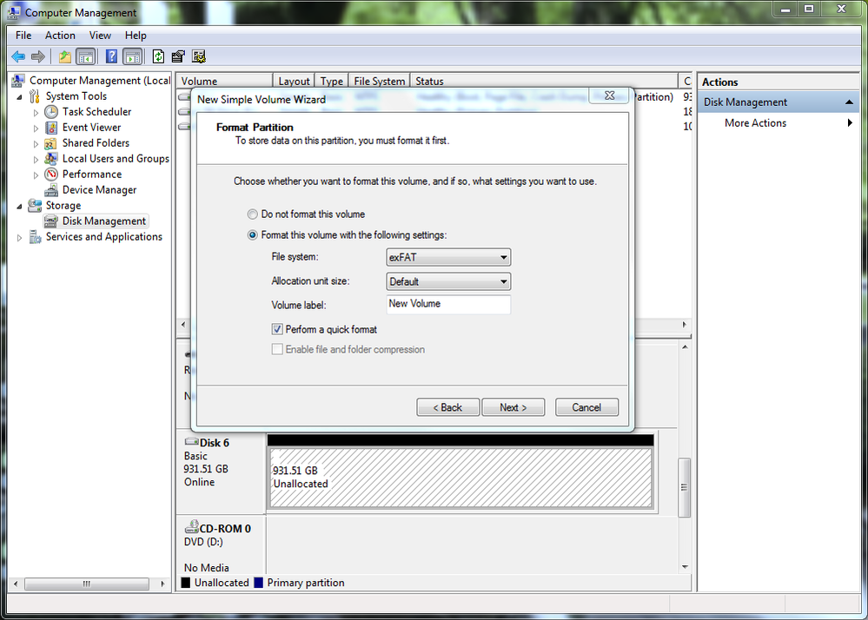Click the blue Back arrow toolbar icon

pyautogui.click(x=18, y=56)
